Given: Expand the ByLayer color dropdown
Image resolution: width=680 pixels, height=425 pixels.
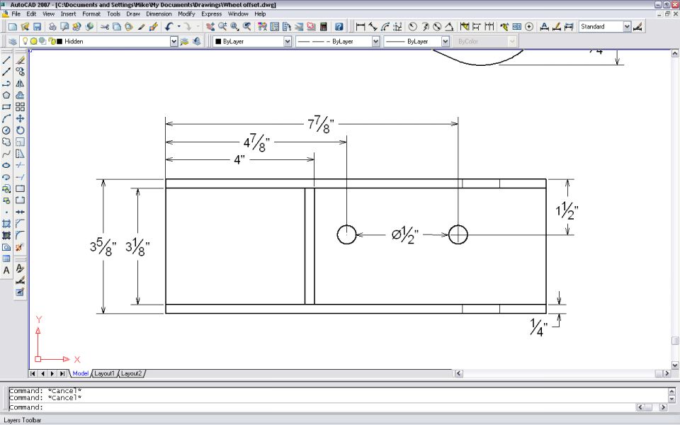Looking at the screenshot, I should click(x=288, y=42).
